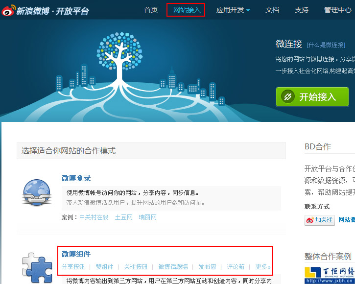Expand 更多 components link

tap(262, 267)
